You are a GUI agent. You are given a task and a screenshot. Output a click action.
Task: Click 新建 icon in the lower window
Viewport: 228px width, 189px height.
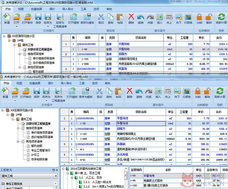click(x=5, y=91)
